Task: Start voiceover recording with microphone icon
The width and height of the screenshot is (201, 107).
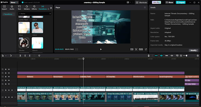Action: click(x=149, y=56)
